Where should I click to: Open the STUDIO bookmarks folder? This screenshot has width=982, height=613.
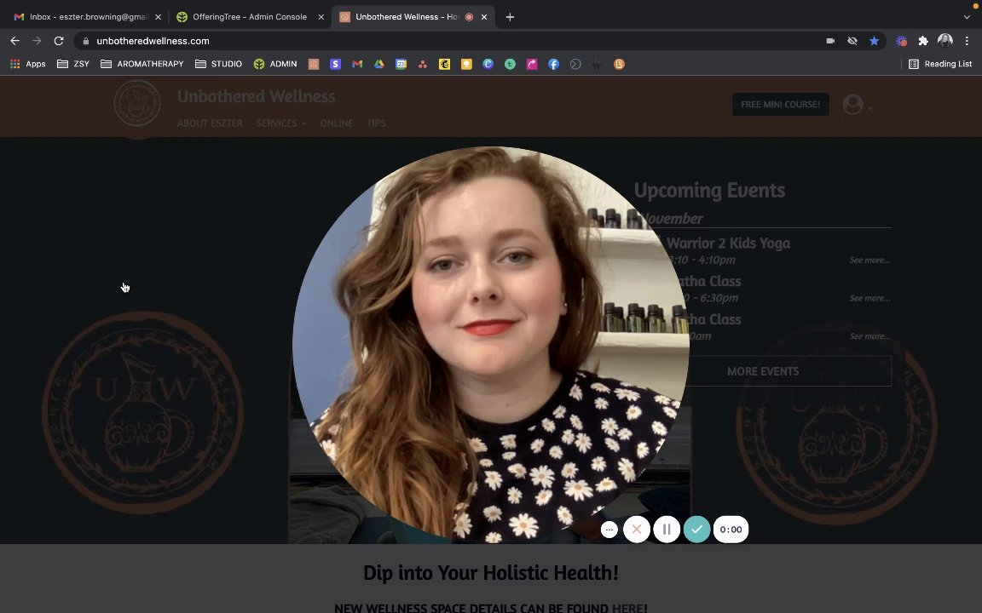coord(218,64)
